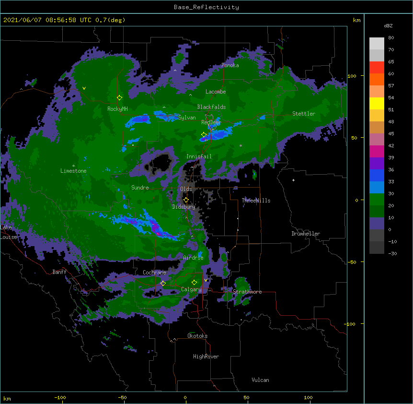Click the -100 tick on the vertical axis
Screen dimensions: 413x404
tap(350, 324)
